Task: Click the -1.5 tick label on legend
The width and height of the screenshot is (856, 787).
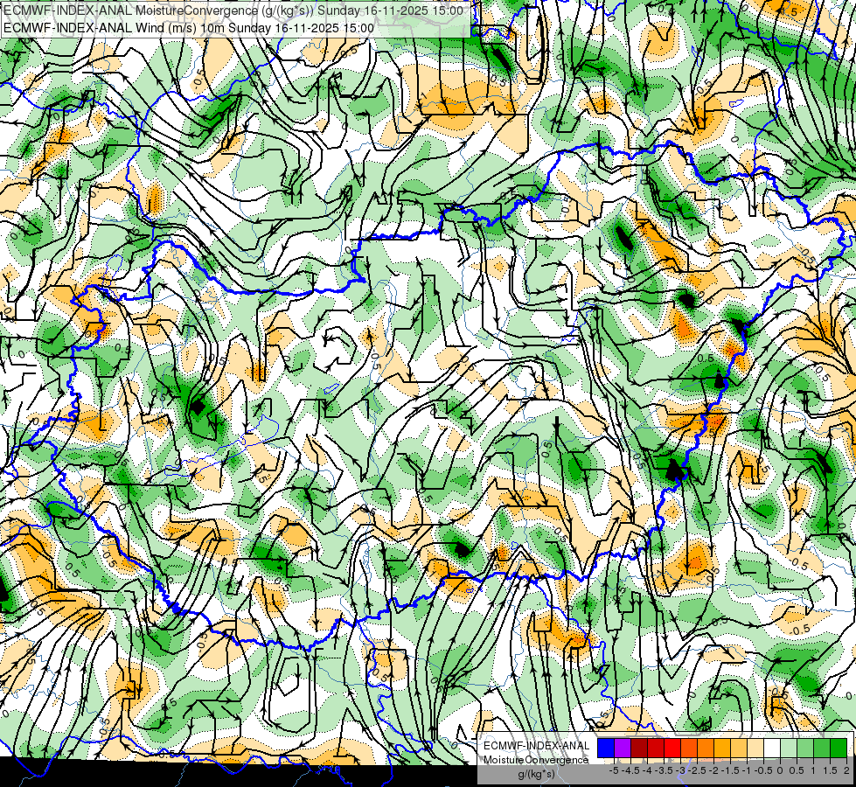Action: coord(730,770)
